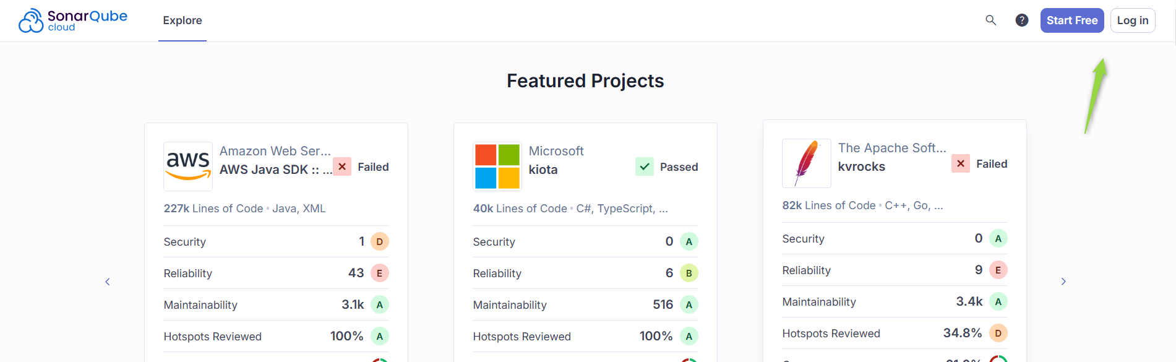Viewport: 1176px width, 362px height.
Task: Click '82k Lines of Code' text
Action: (829, 205)
